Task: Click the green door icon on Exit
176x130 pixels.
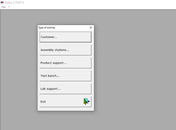Action: tap(87, 102)
